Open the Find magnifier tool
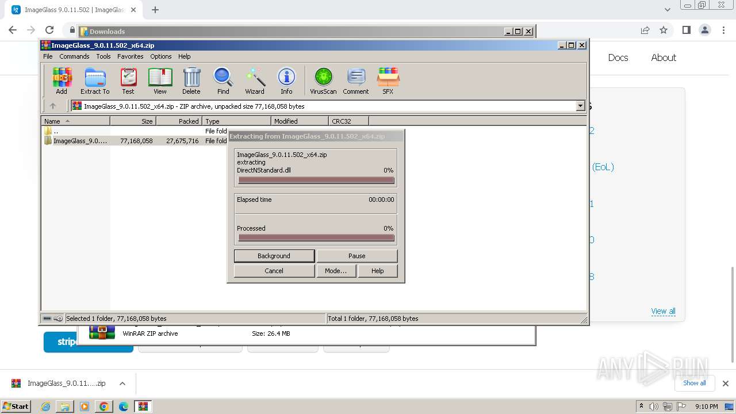 pyautogui.click(x=223, y=80)
